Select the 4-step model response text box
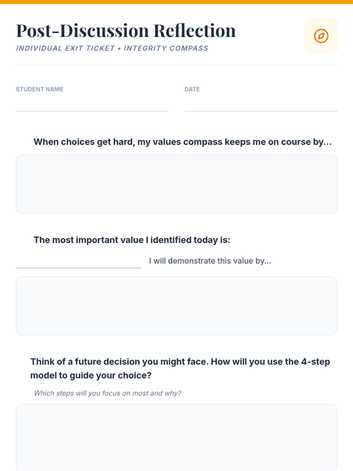 176,437
